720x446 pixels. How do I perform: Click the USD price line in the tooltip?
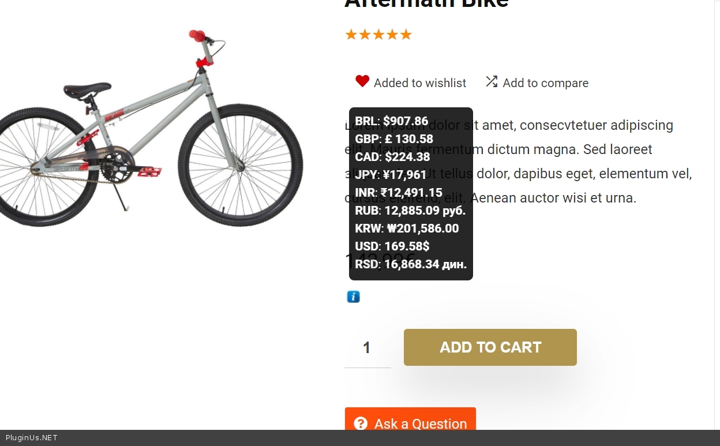click(392, 246)
